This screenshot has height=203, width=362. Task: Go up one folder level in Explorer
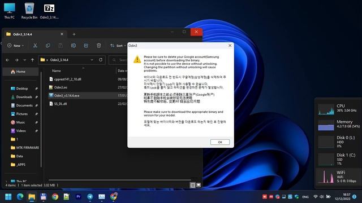[32, 60]
